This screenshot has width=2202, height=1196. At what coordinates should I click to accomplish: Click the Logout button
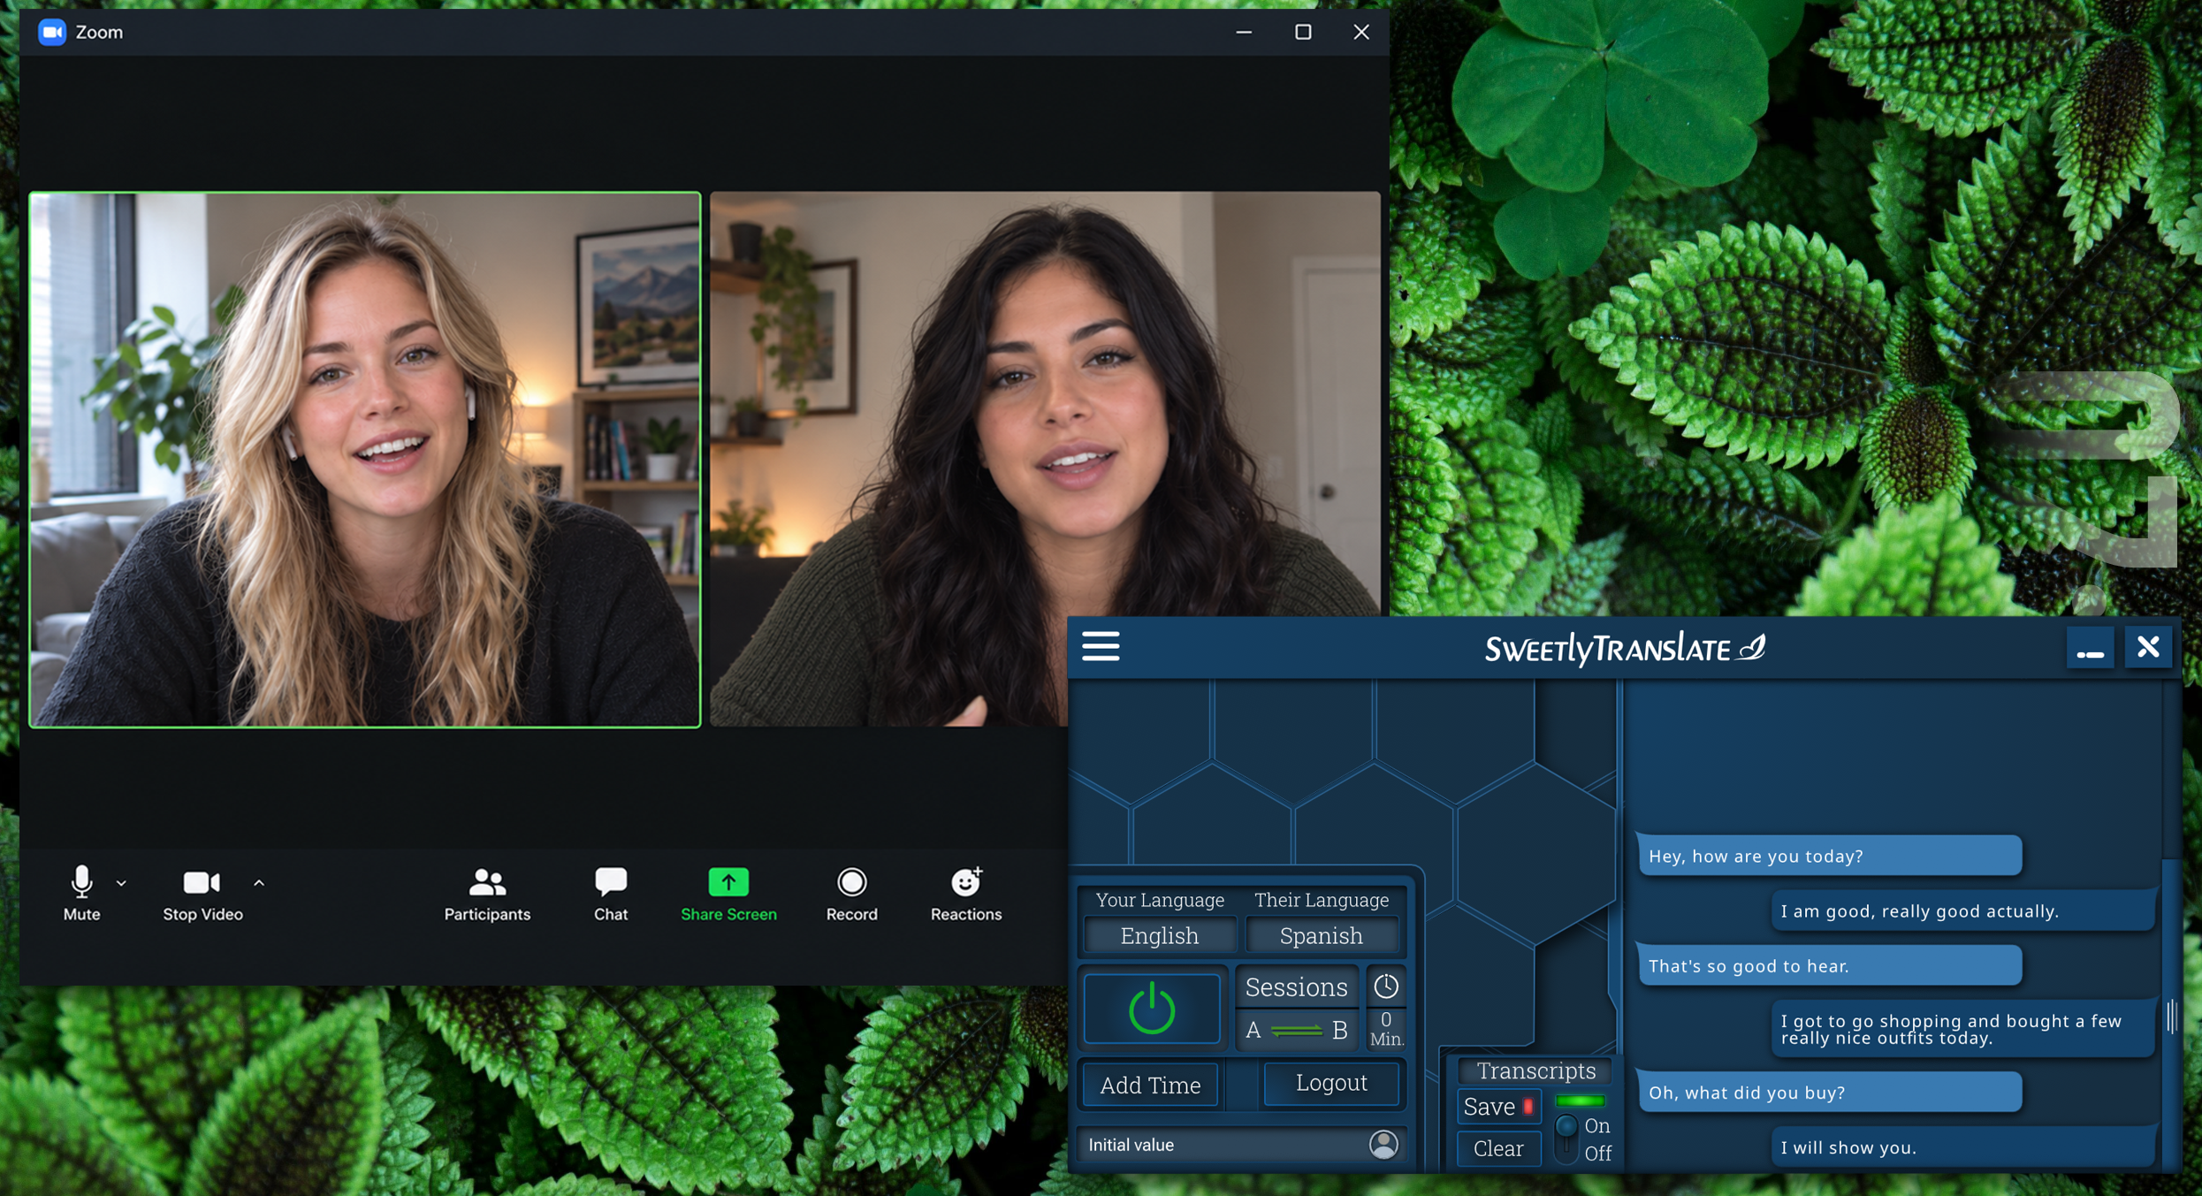[1330, 1083]
